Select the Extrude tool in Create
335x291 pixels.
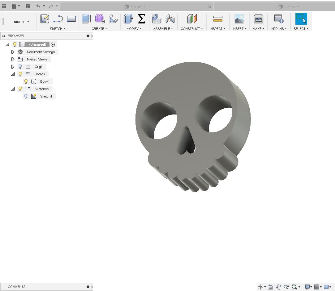86,19
